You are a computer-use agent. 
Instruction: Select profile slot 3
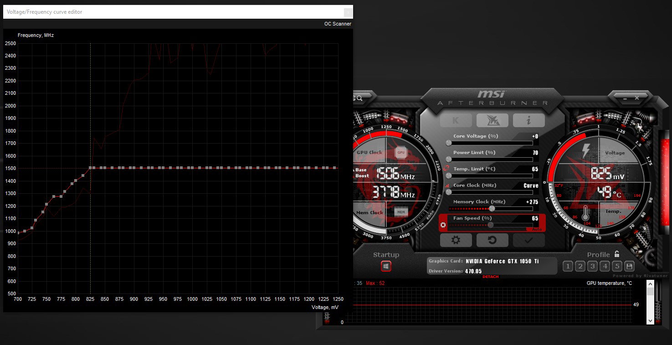click(592, 267)
